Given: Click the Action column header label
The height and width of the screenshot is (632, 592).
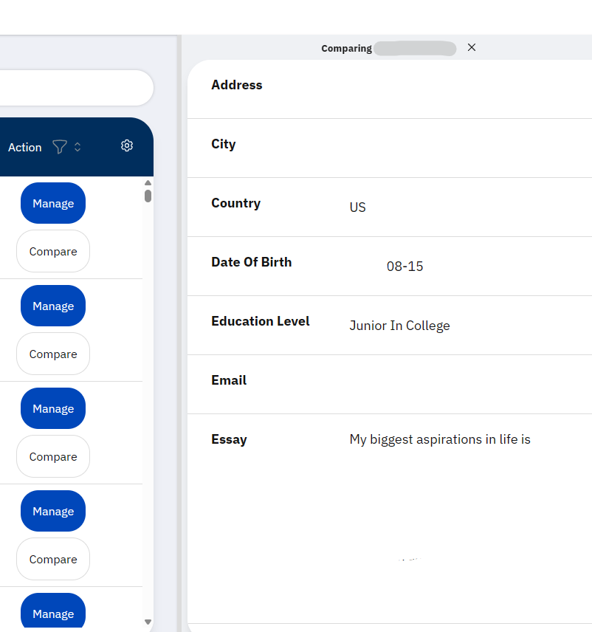Looking at the screenshot, I should pos(25,148).
